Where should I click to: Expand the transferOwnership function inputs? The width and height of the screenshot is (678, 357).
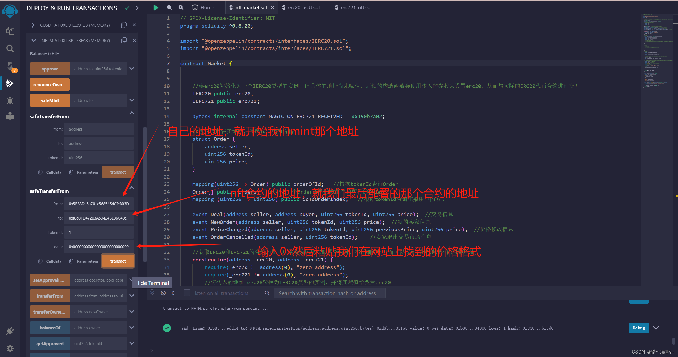tap(132, 312)
